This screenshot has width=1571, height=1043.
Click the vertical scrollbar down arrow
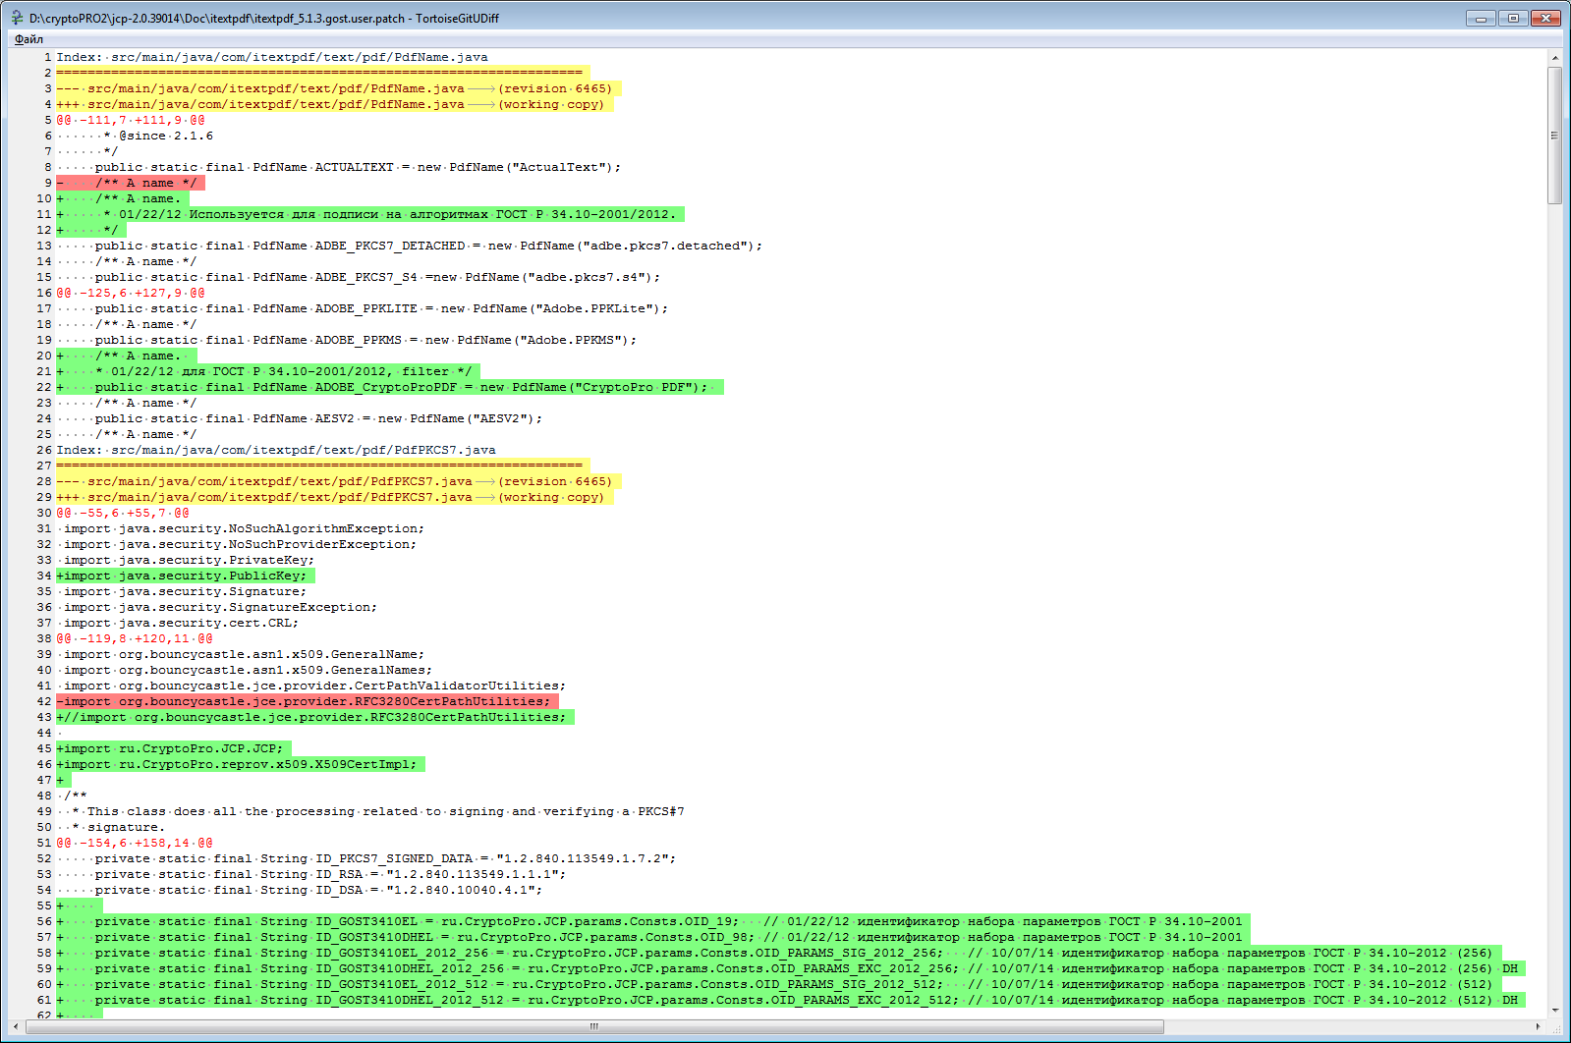coord(1554,1011)
